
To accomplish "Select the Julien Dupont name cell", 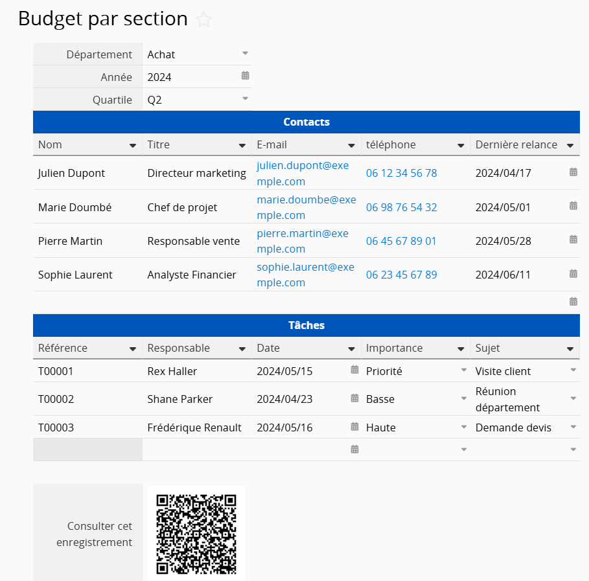I will coord(87,173).
